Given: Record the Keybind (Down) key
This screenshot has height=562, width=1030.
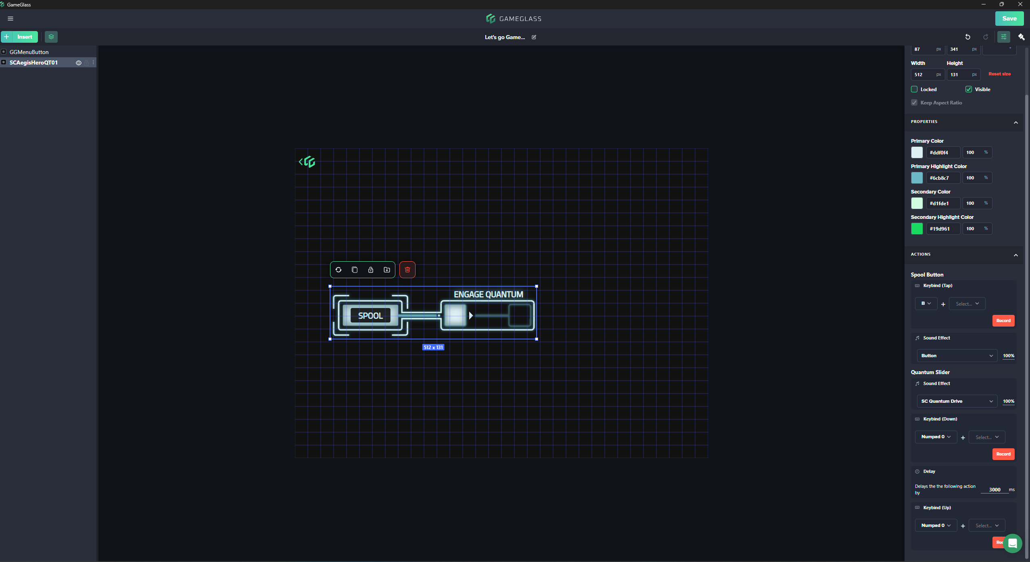Looking at the screenshot, I should (1003, 454).
